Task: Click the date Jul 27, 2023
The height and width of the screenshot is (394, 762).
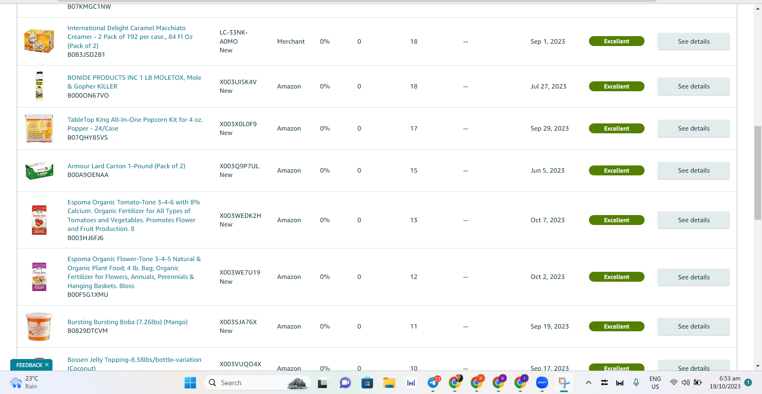Action: tap(548, 86)
